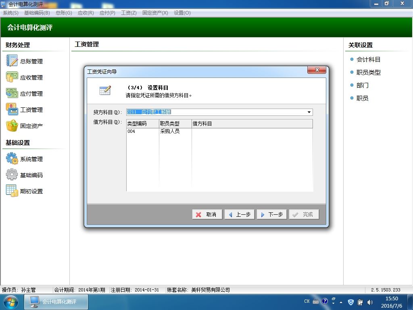Click the empty 借方科目 cell for 采购人员

pos(252,131)
